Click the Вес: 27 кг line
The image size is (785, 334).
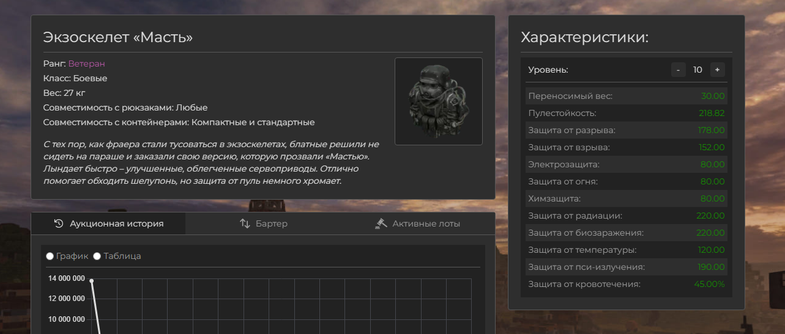64,93
